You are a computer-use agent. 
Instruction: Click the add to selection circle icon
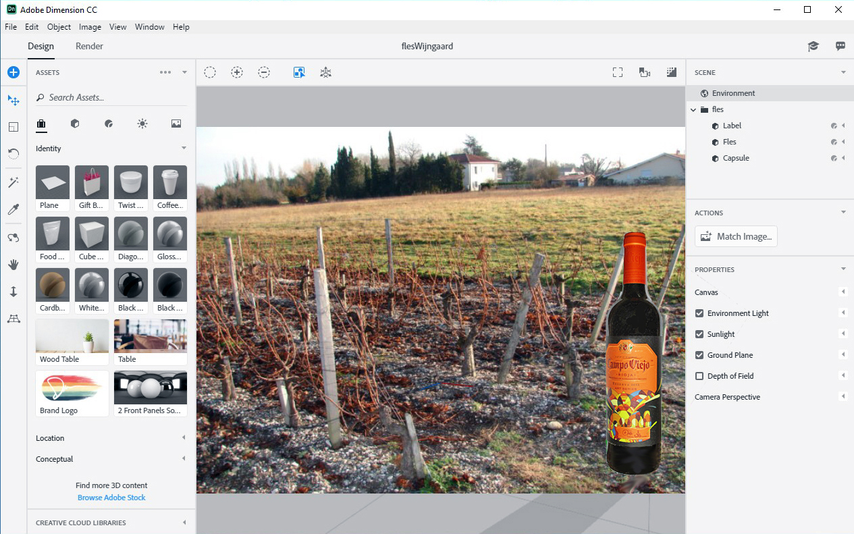coord(237,72)
